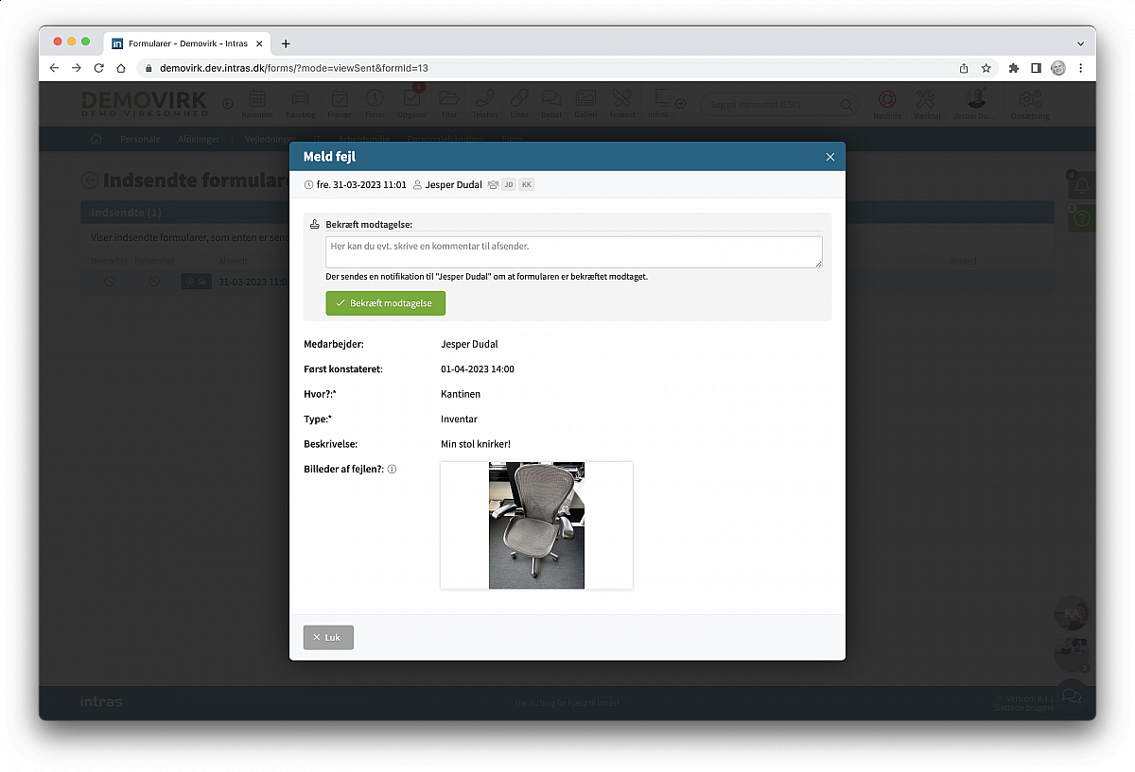Click the person icon beside Jesper Dudal header
Screen dimensions: 1135x772
tap(418, 185)
